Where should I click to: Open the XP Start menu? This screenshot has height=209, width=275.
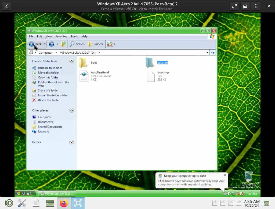[25, 194]
